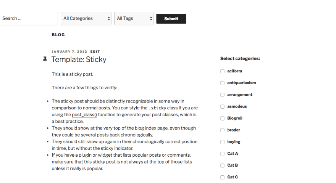Check the aciform category checkbox
The height and width of the screenshot is (183, 336).
(x=222, y=71)
